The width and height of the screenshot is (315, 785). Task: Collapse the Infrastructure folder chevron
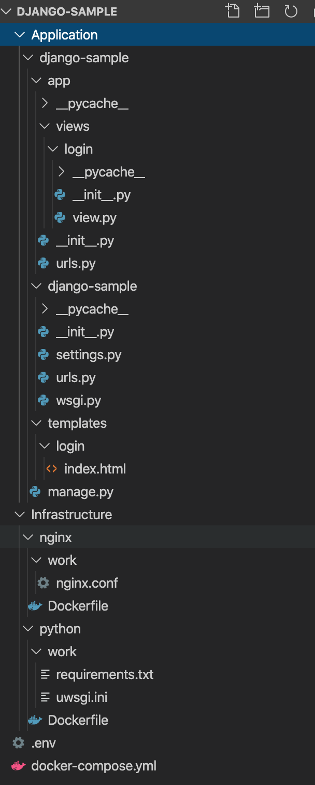pyautogui.click(x=20, y=515)
